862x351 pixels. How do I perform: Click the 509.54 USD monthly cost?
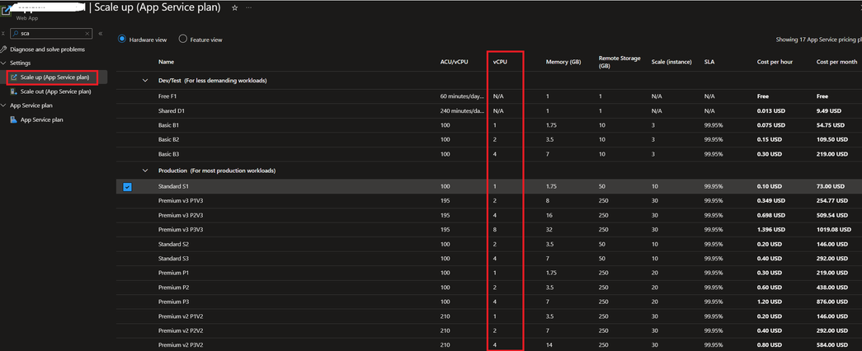(x=831, y=215)
